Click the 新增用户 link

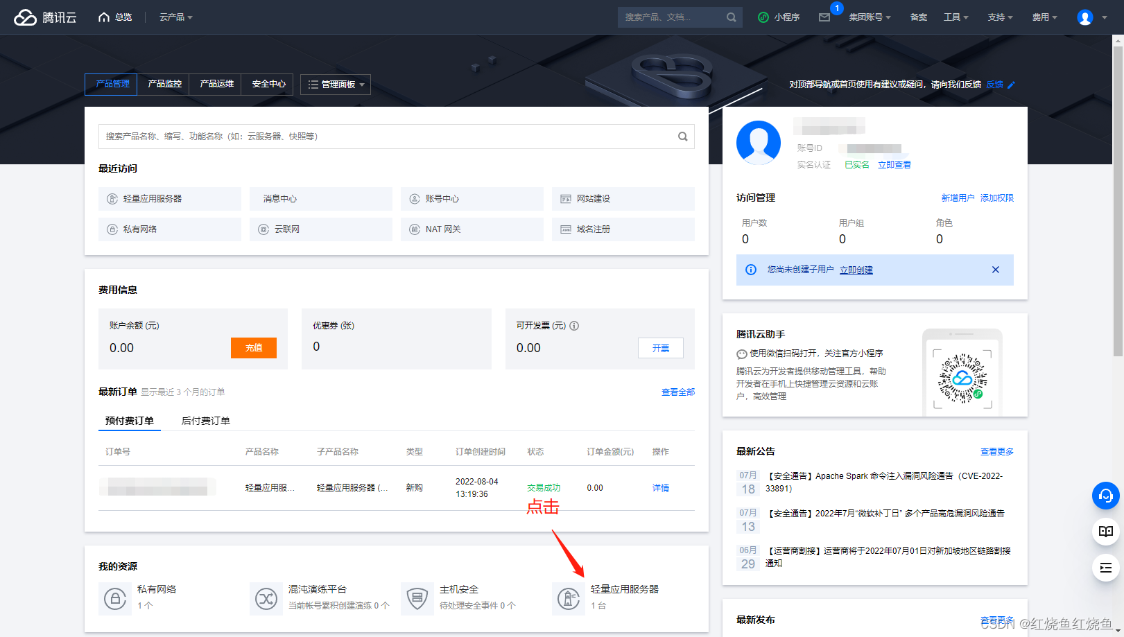tap(958, 198)
